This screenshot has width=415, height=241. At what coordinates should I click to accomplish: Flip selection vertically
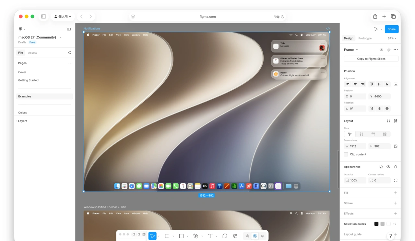point(387,109)
